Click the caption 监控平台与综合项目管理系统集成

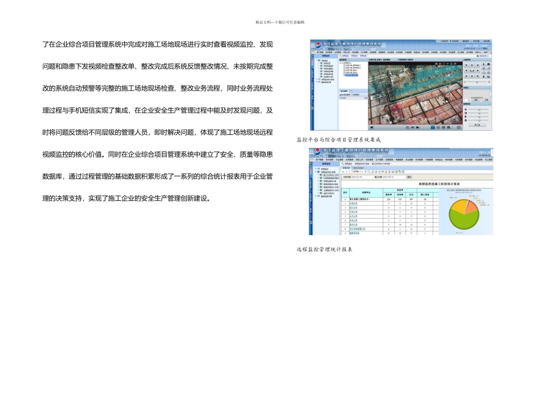tap(338, 140)
